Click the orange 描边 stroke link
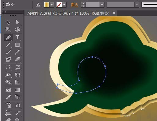This screenshot has height=121, width=157. [75, 5]
